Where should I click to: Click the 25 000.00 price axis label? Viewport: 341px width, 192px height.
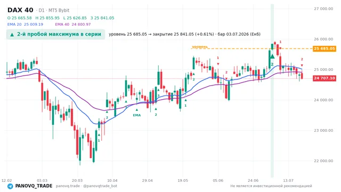click(323, 70)
